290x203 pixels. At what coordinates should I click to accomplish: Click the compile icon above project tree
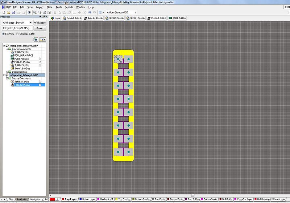[36, 39]
